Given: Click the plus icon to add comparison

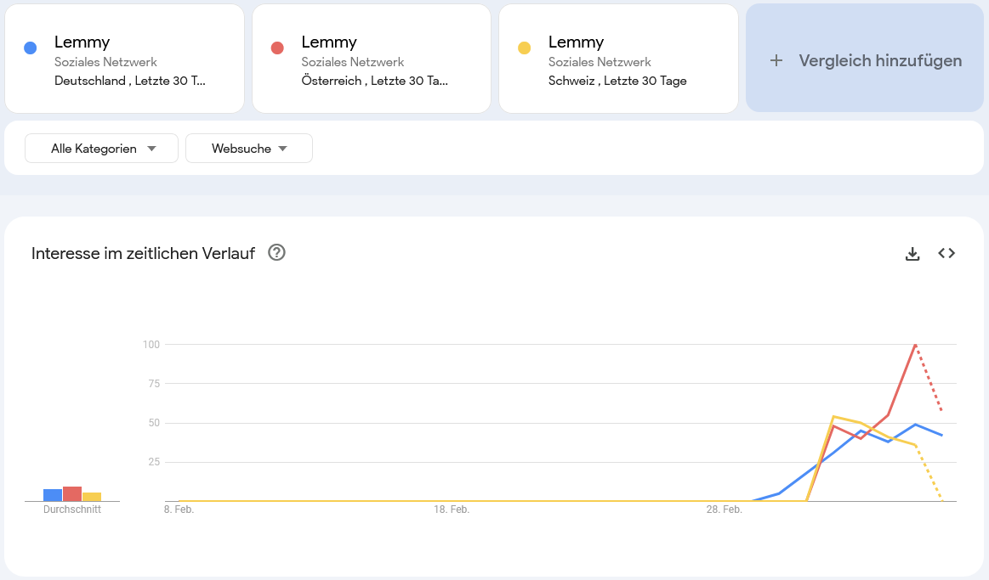Looking at the screenshot, I should (776, 60).
